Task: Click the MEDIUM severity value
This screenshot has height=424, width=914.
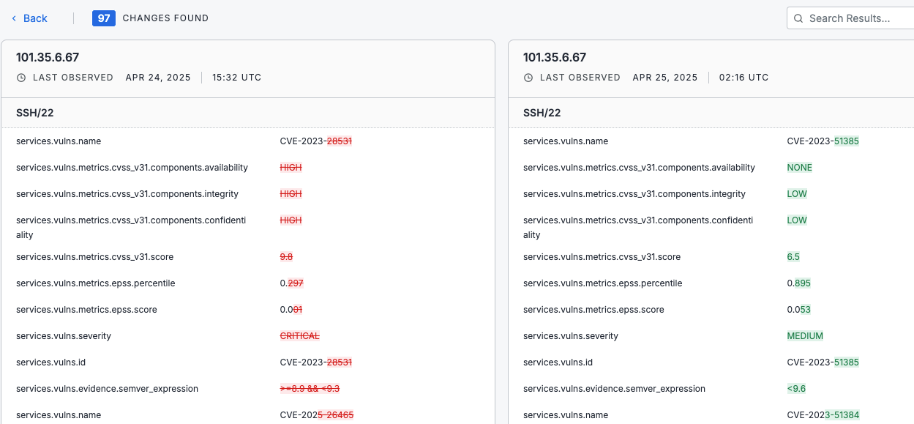Action: click(x=805, y=336)
